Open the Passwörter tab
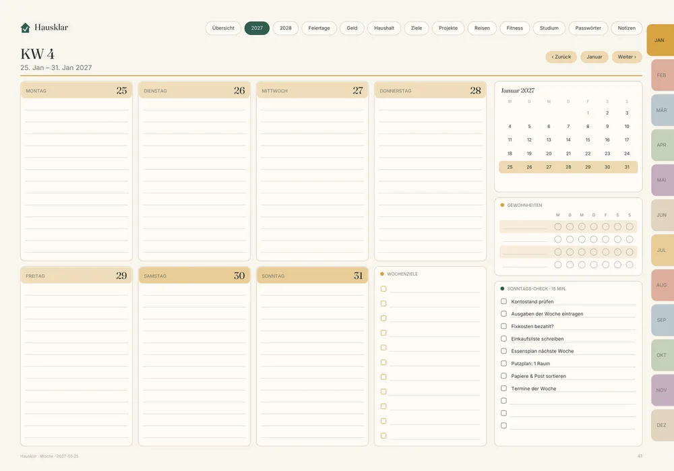The height and width of the screenshot is (471, 674). [x=588, y=28]
